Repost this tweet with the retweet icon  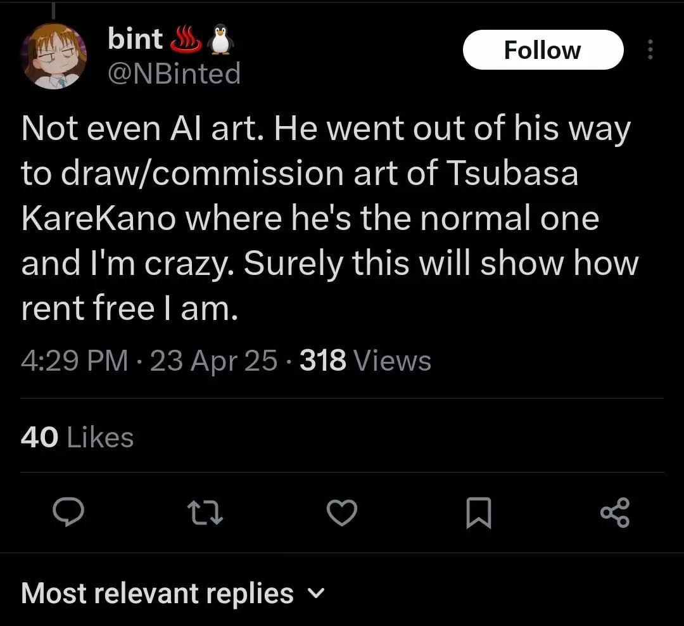point(205,513)
